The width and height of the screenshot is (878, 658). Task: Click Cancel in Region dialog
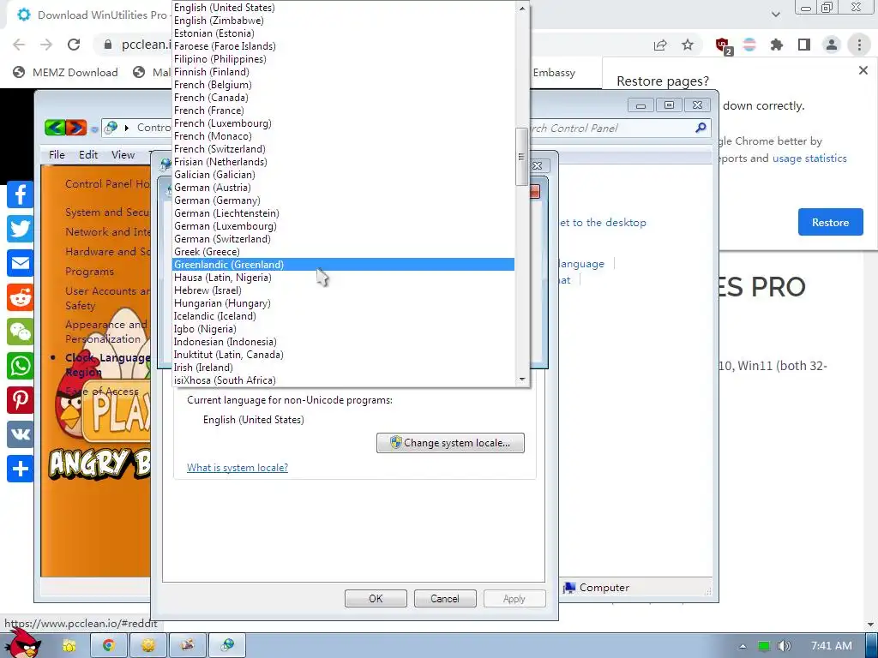[445, 599]
